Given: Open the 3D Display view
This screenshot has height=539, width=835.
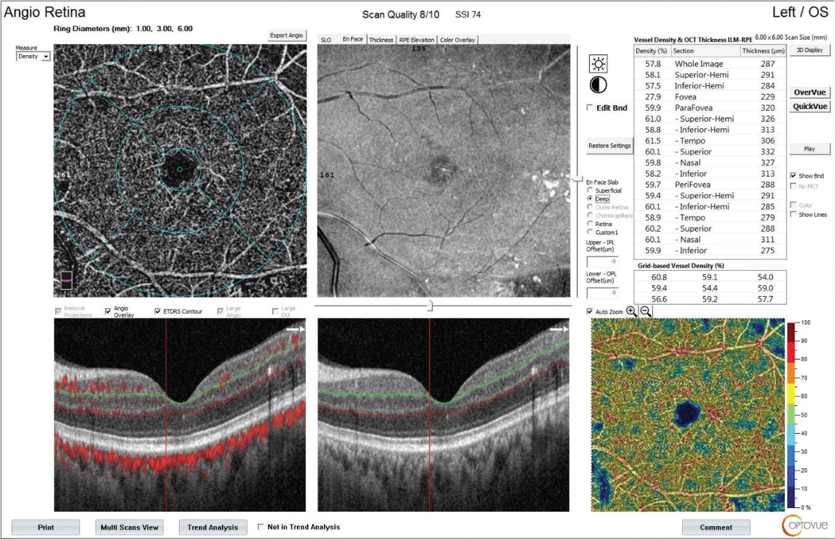Looking at the screenshot, I should [810, 50].
